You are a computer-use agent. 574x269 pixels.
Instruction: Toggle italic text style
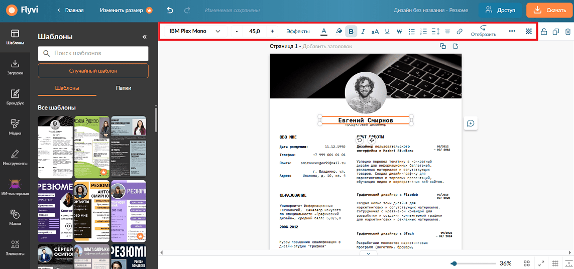pos(363,32)
